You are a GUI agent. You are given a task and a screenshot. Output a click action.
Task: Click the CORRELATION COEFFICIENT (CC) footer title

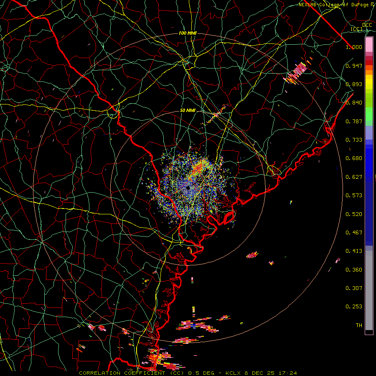[x=132, y=373]
